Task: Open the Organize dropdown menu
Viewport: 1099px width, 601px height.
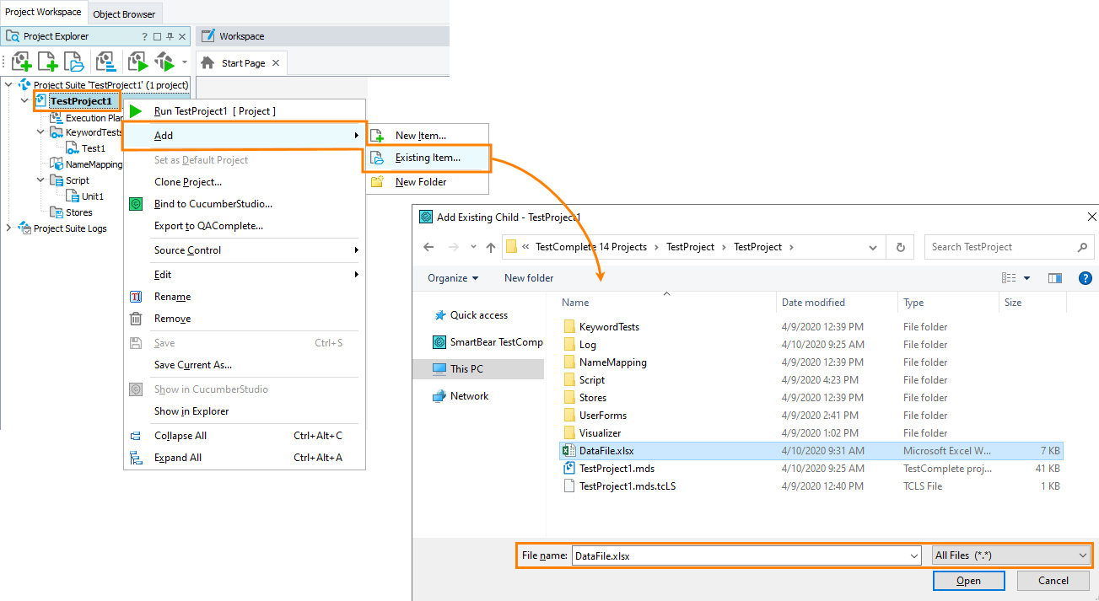Action: click(x=454, y=278)
